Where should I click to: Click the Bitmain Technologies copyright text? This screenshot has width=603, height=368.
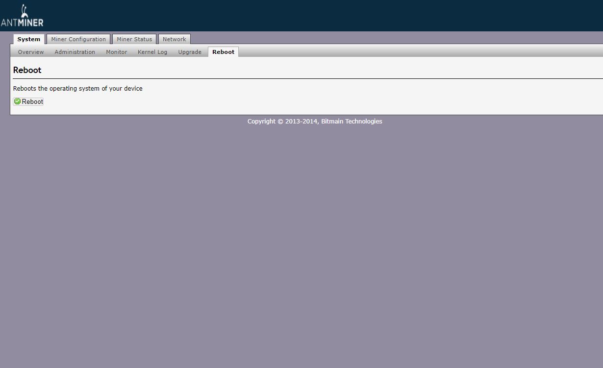315,122
